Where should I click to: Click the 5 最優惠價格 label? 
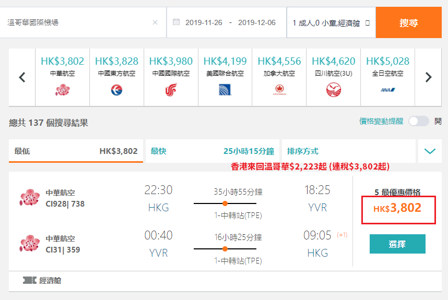[397, 192]
